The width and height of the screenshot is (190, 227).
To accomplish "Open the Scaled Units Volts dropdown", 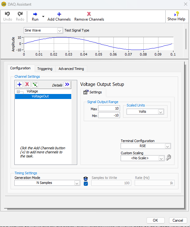I will pyautogui.click(x=161, y=112).
